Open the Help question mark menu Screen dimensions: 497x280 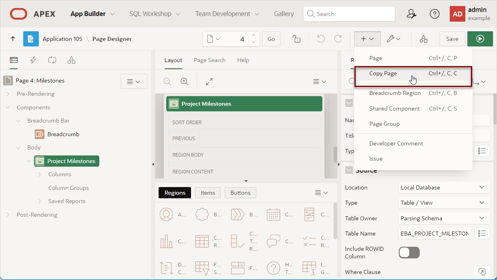435,14
